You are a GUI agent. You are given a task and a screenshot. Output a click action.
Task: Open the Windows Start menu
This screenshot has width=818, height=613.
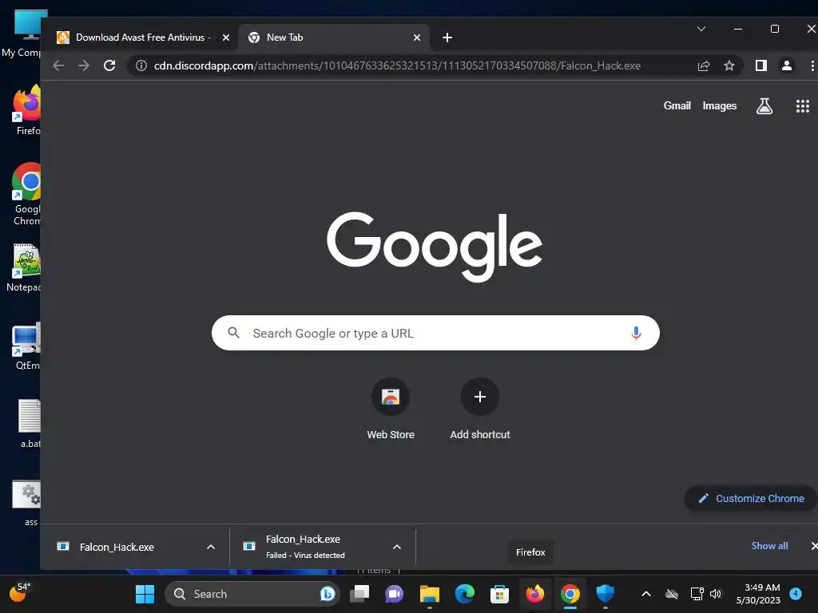[145, 594]
